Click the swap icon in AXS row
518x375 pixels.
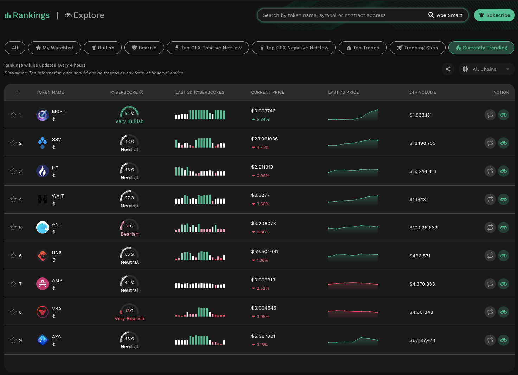[490, 340]
